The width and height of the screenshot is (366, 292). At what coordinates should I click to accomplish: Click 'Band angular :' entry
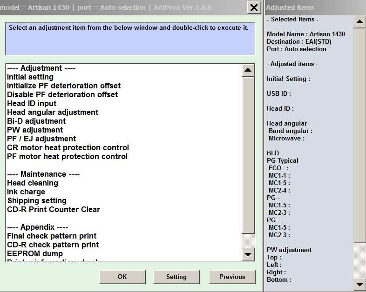[291, 131]
